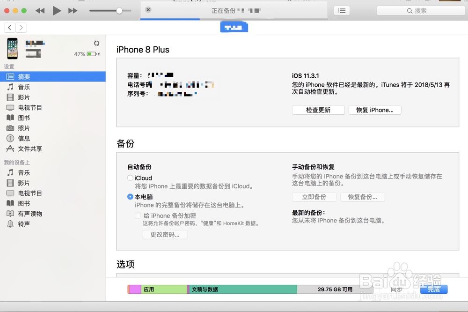Select the 本电脑 backup radio button

pyautogui.click(x=130, y=197)
